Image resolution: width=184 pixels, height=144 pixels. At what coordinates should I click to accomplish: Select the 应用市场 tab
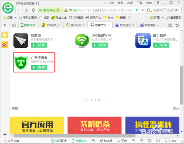point(100,25)
